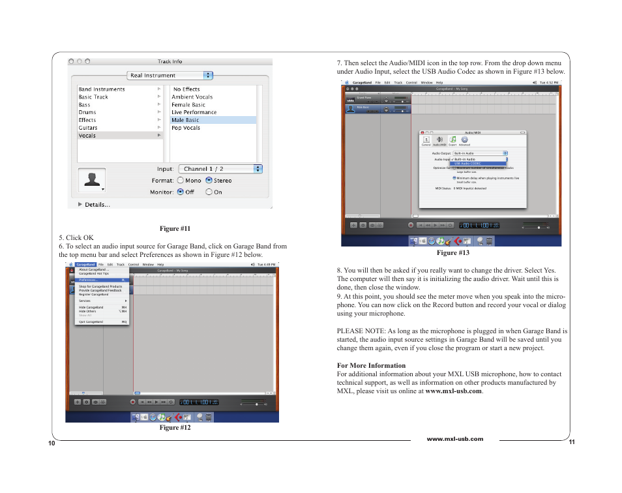Open the Control menu in Figure #13 menu bar
The height and width of the screenshot is (493, 622).
pos(411,83)
